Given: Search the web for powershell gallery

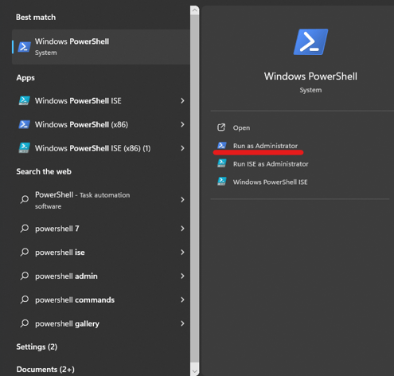Looking at the screenshot, I should click(x=101, y=323).
